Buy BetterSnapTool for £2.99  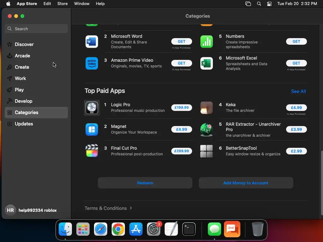296,151
